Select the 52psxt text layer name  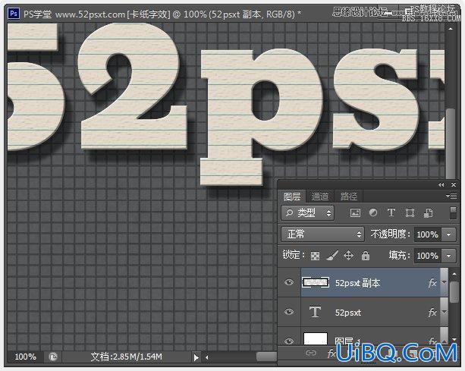[x=348, y=313]
